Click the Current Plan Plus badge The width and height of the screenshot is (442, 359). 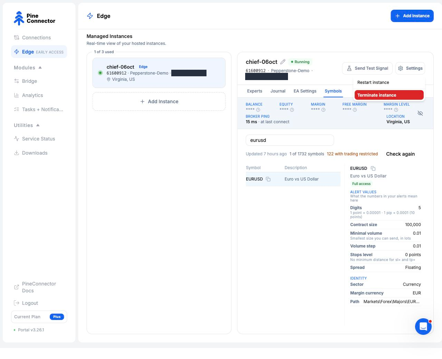pyautogui.click(x=57, y=317)
